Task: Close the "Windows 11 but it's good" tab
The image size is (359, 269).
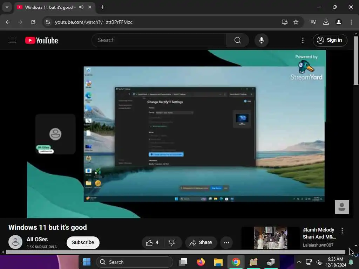Action: [90, 7]
